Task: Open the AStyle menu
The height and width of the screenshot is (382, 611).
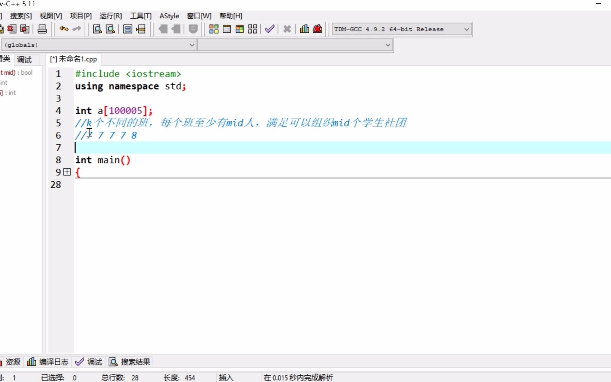Action: [169, 16]
